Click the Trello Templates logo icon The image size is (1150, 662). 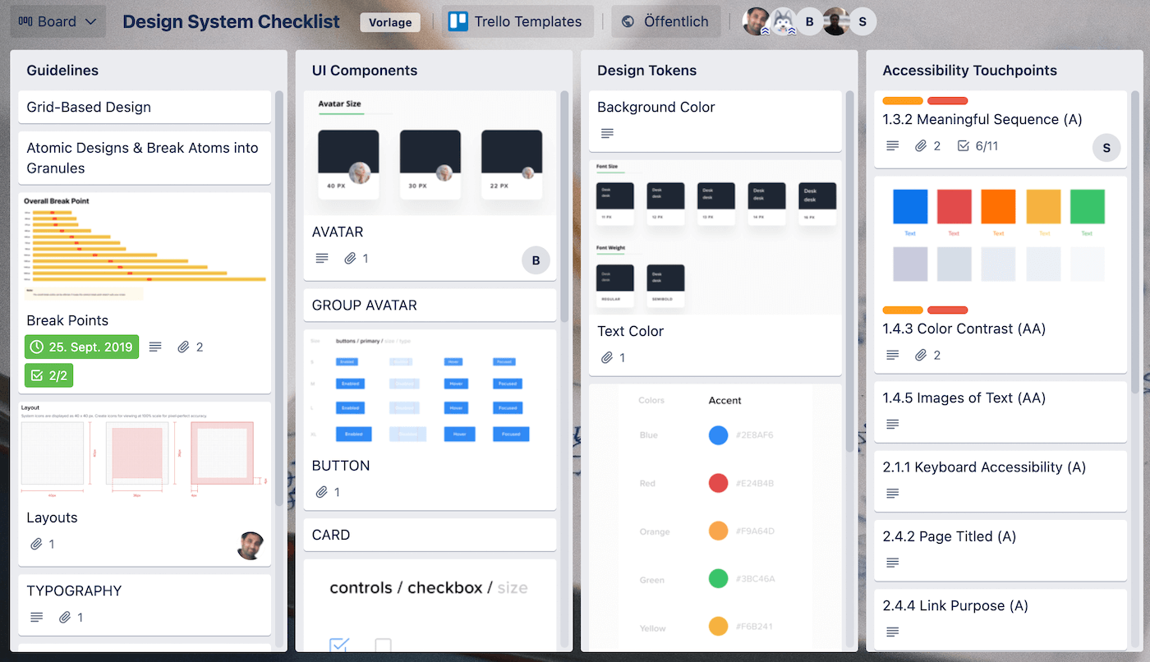pos(457,21)
